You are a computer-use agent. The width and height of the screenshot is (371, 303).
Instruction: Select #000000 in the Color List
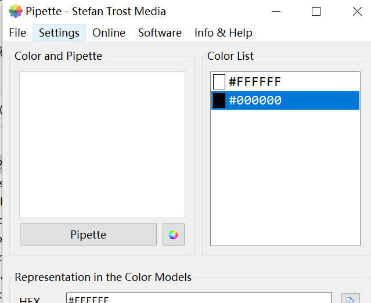[285, 100]
